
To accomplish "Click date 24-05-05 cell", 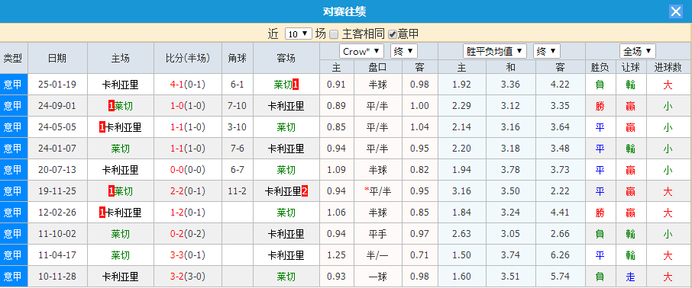I will click(x=57, y=128).
